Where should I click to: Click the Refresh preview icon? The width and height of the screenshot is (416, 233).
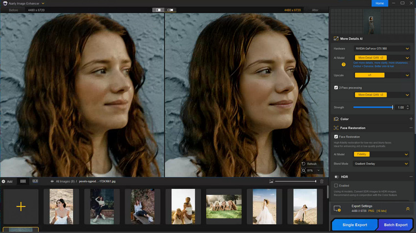[304, 164]
